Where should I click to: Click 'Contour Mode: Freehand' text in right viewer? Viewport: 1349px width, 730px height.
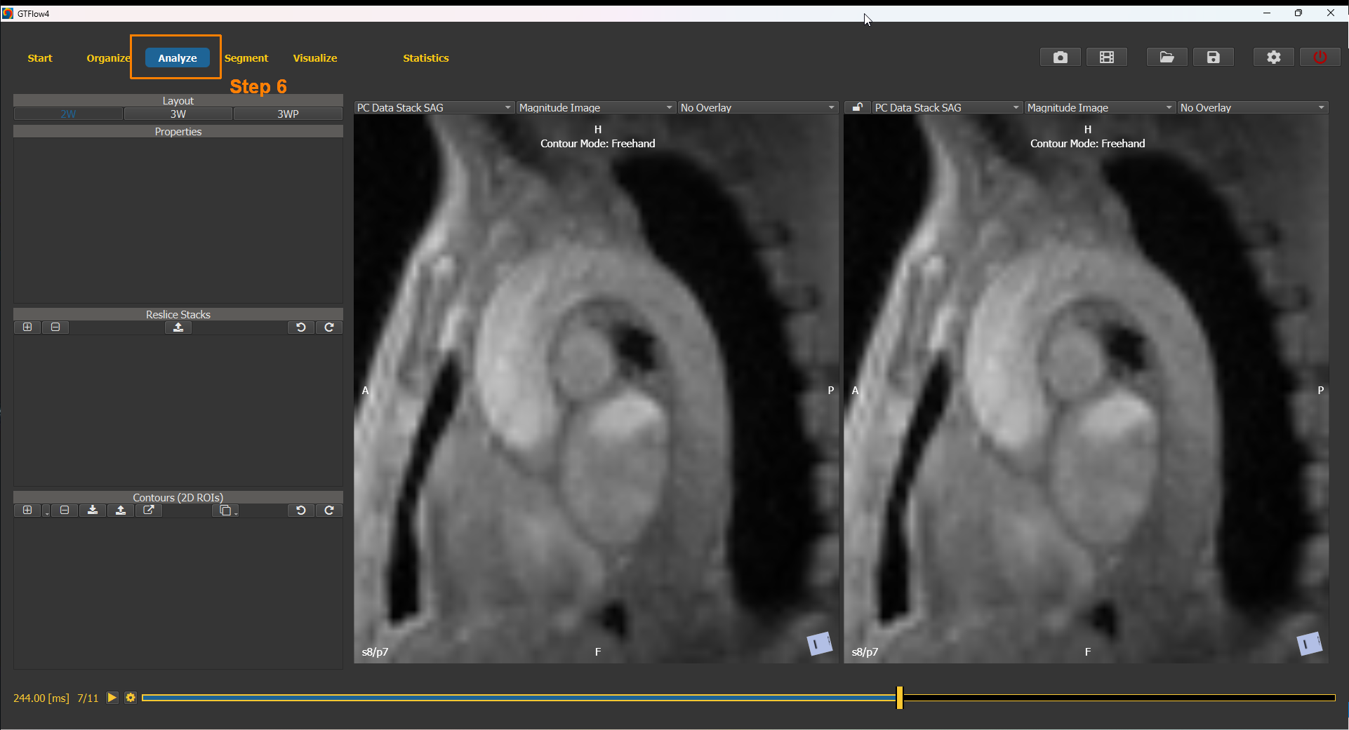[1088, 144]
